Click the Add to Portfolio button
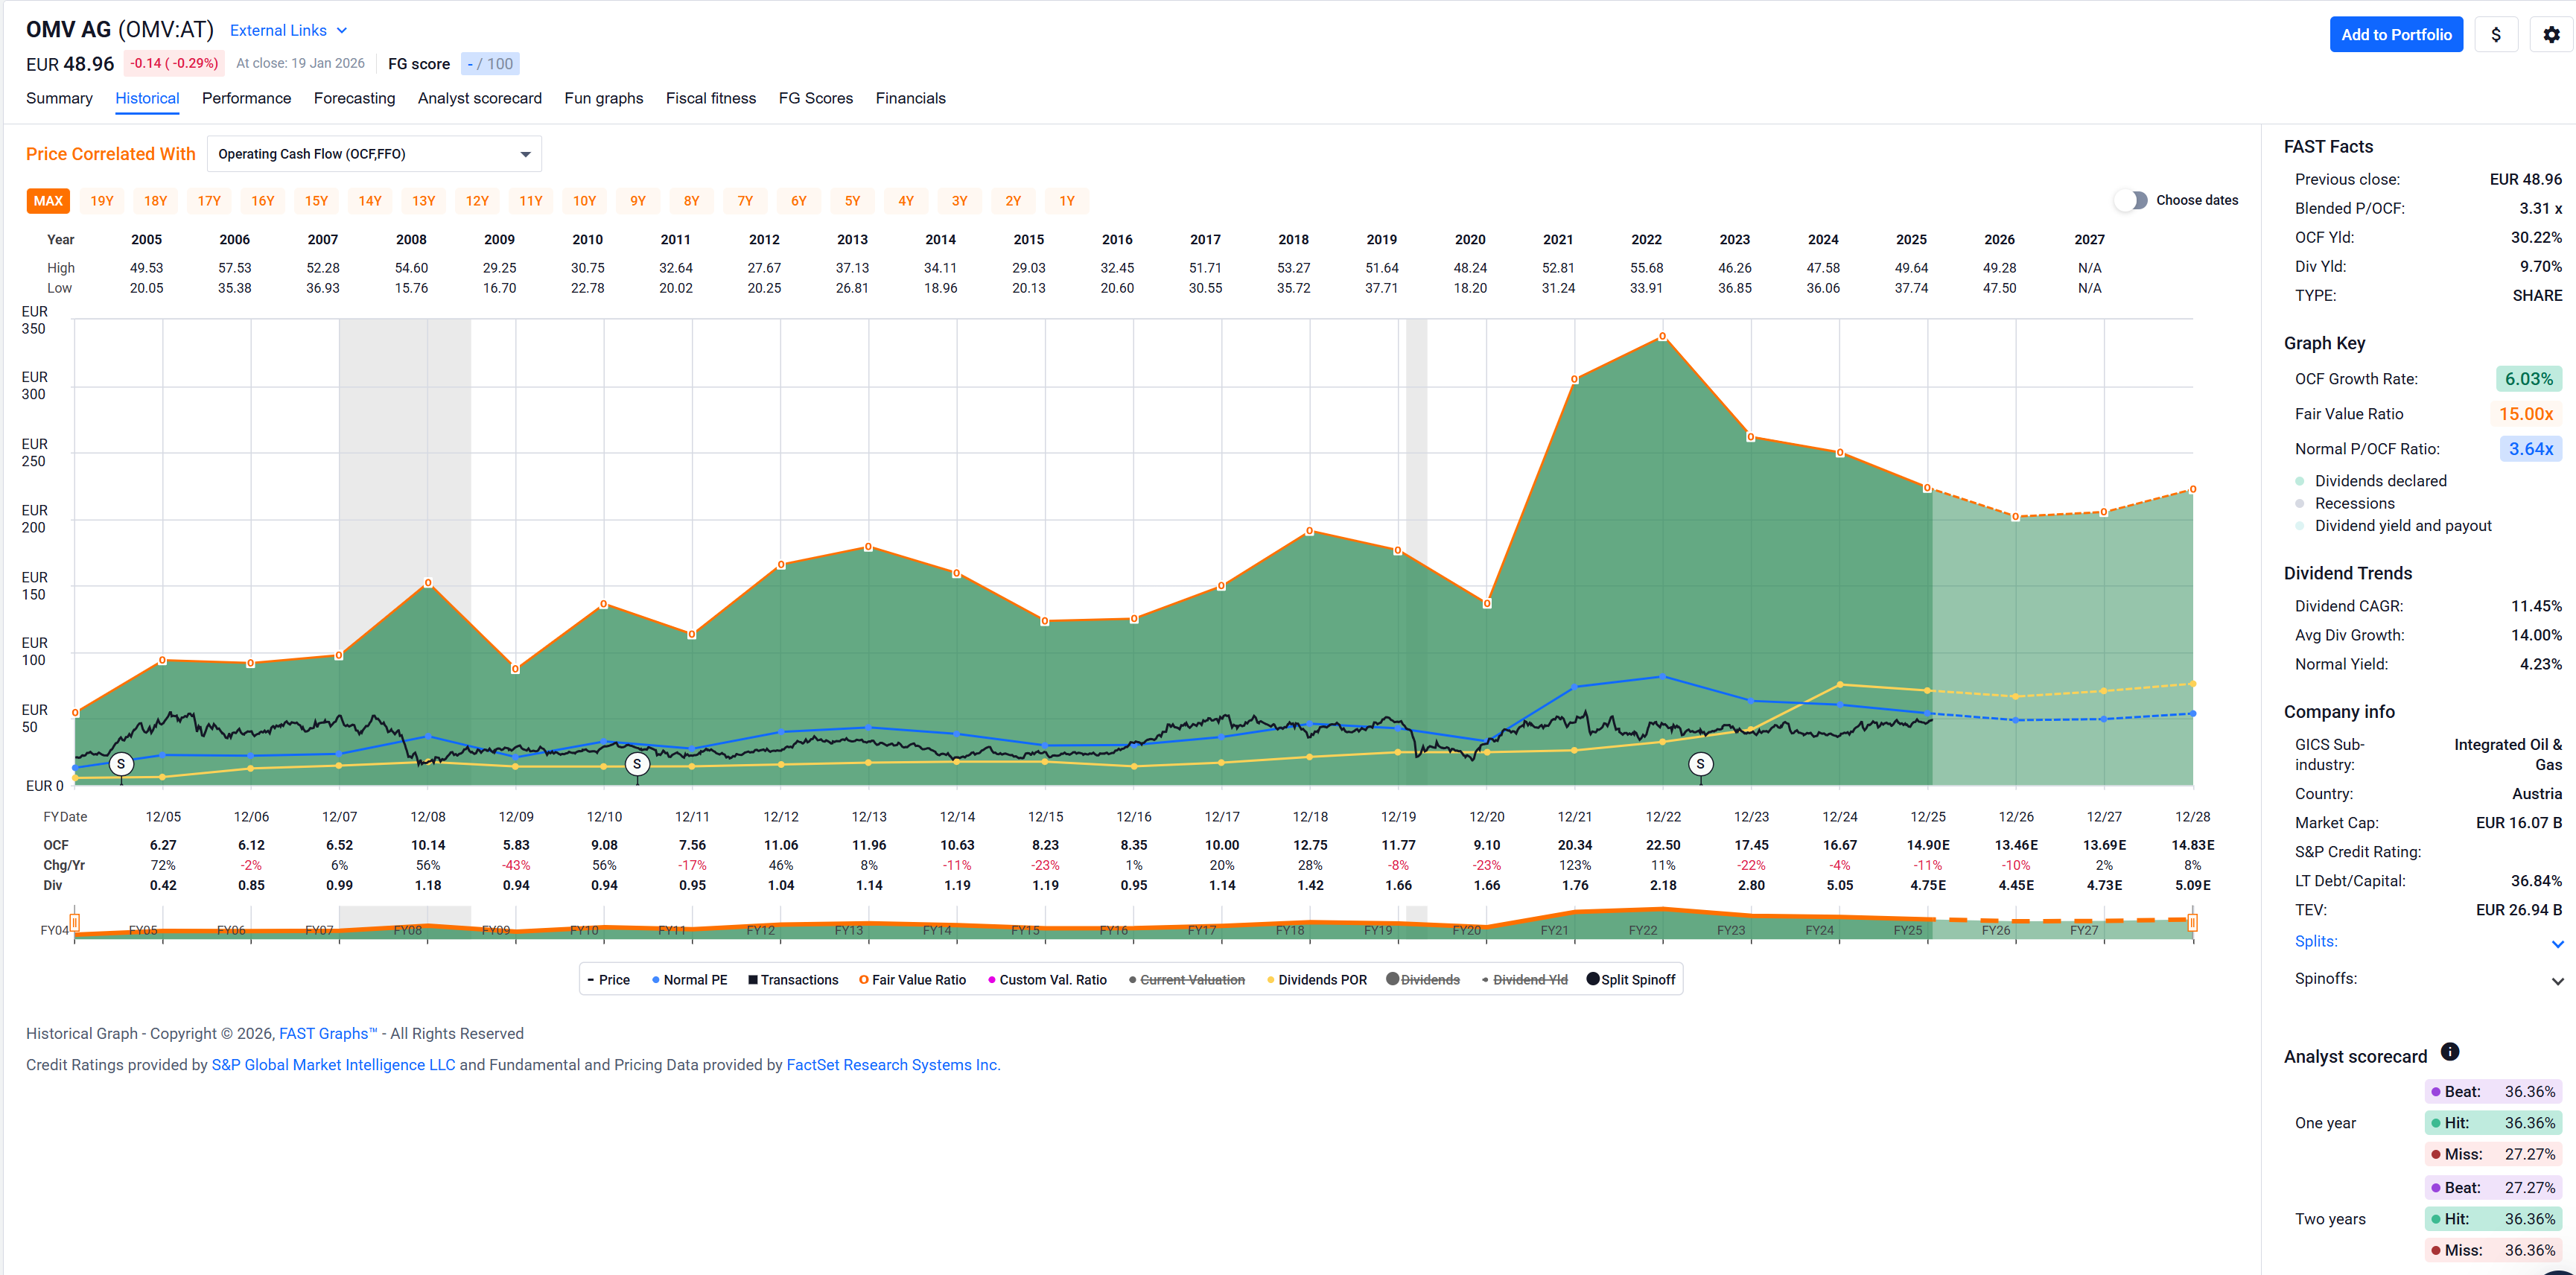 pyautogui.click(x=2395, y=35)
